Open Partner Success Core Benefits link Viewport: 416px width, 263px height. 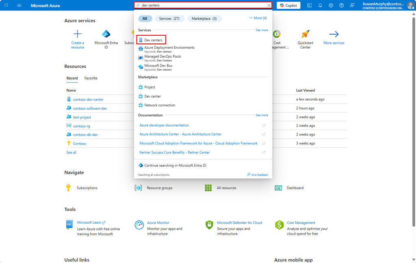tap(175, 153)
